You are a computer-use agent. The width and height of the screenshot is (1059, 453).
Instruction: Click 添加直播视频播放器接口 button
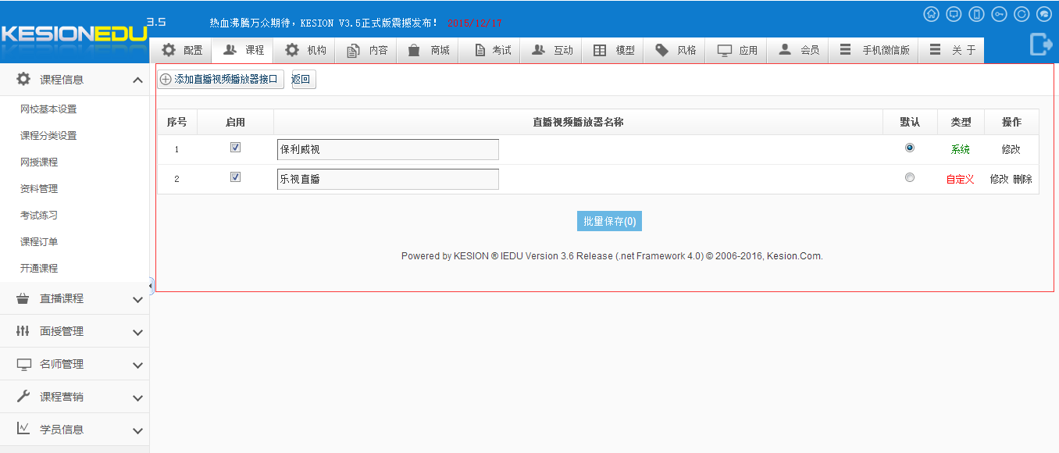pos(220,80)
